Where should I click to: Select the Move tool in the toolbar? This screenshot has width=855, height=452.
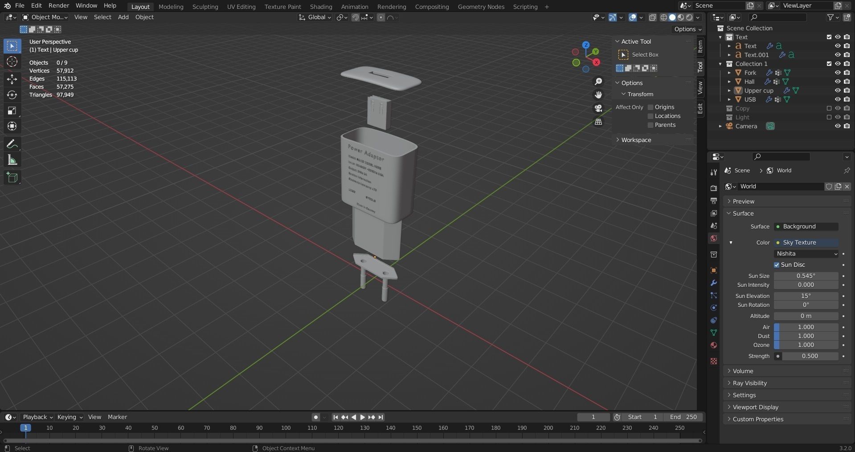pos(12,79)
